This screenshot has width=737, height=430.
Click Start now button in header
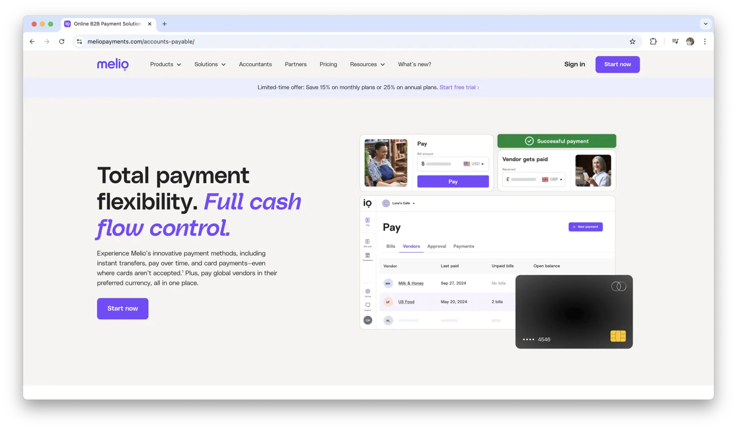click(617, 64)
